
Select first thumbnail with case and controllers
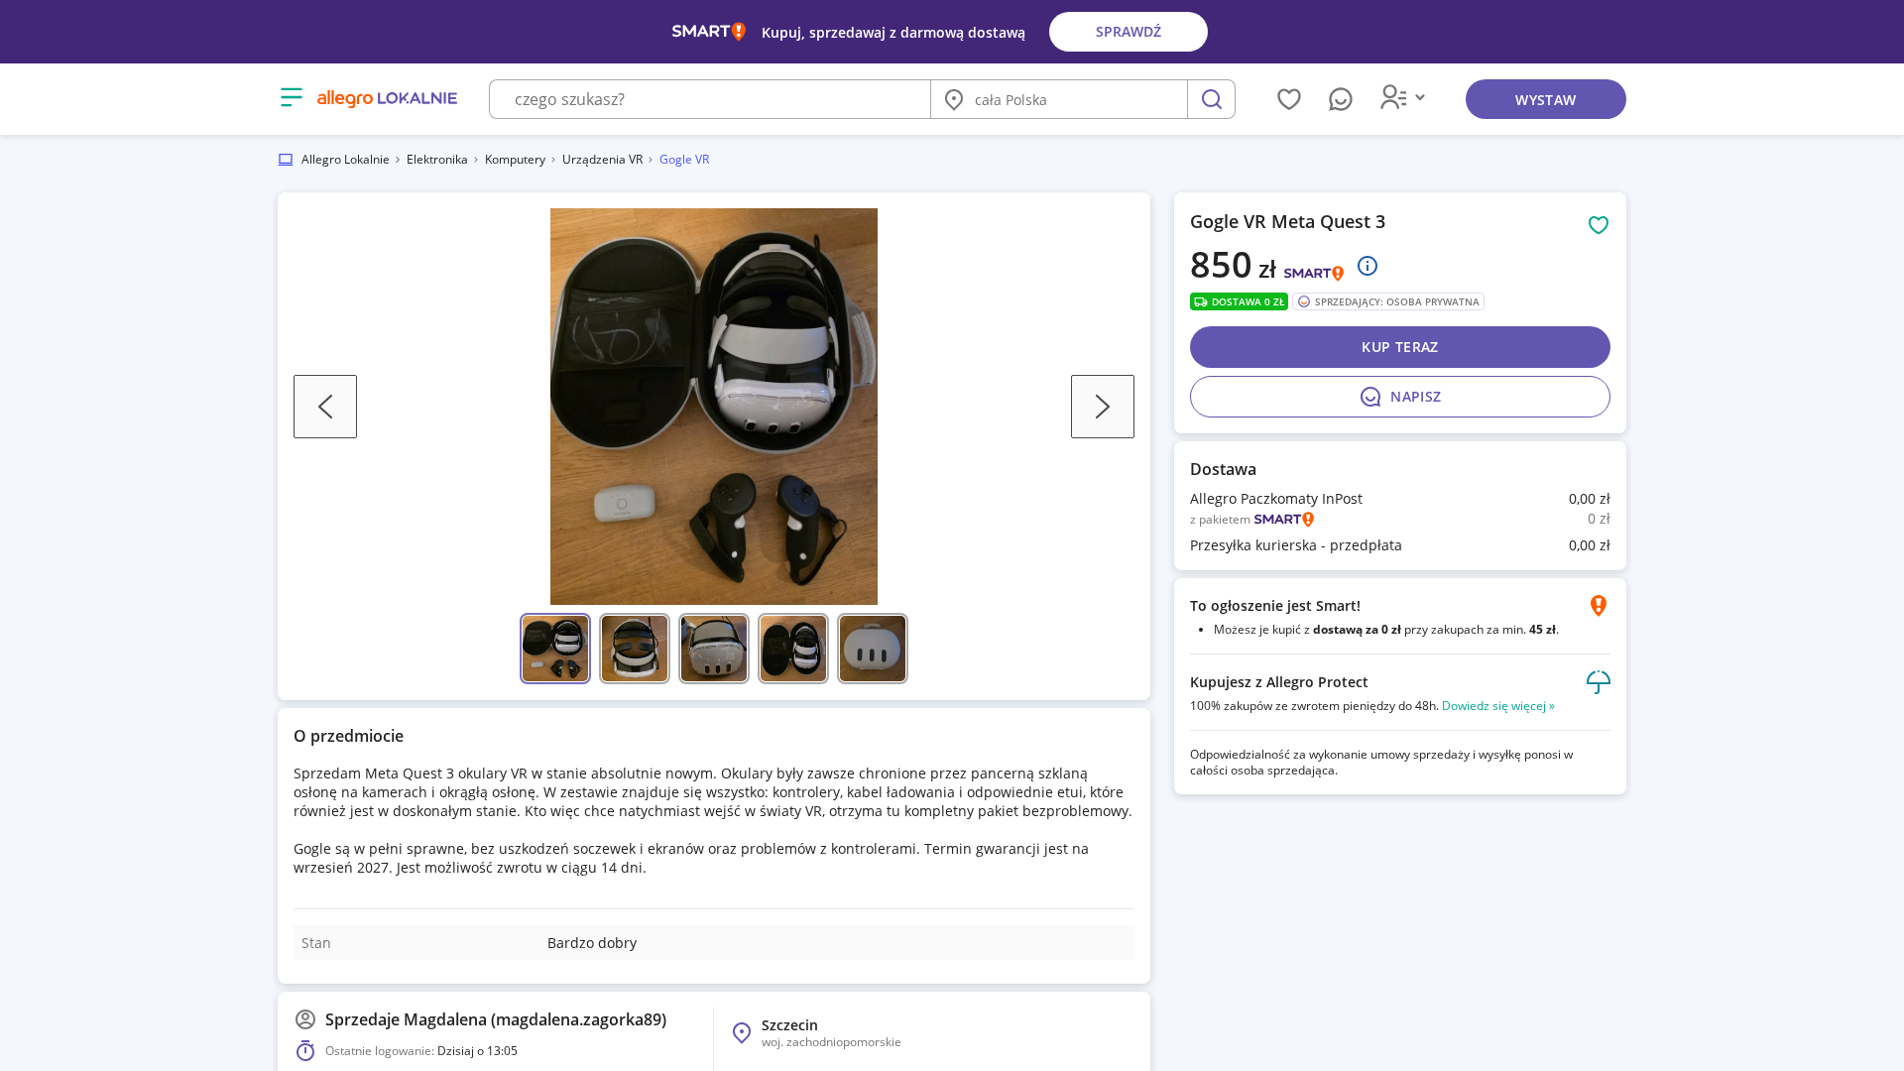[555, 649]
